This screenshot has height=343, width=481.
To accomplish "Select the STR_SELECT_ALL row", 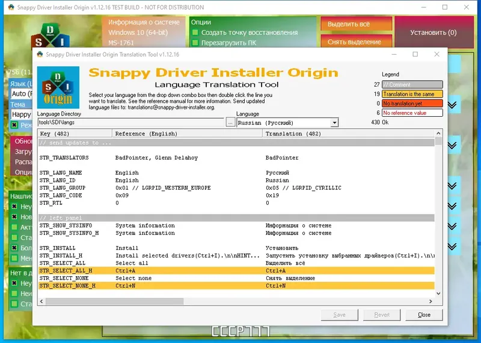I will (236, 263).
